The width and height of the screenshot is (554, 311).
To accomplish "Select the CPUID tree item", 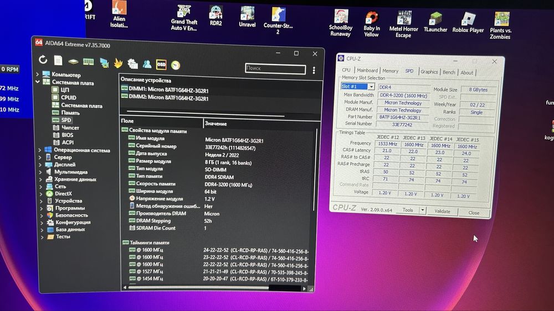I will (x=68, y=98).
